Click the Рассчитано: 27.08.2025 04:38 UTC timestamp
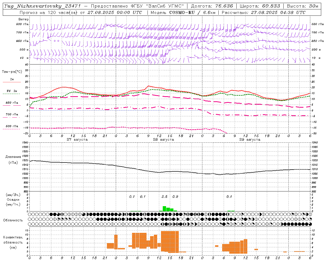 pyautogui.click(x=264, y=12)
